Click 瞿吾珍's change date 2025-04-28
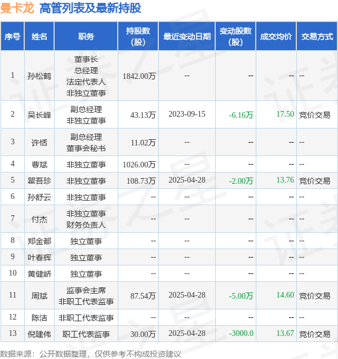Image resolution: width=338 pixels, height=359 pixels. click(187, 180)
